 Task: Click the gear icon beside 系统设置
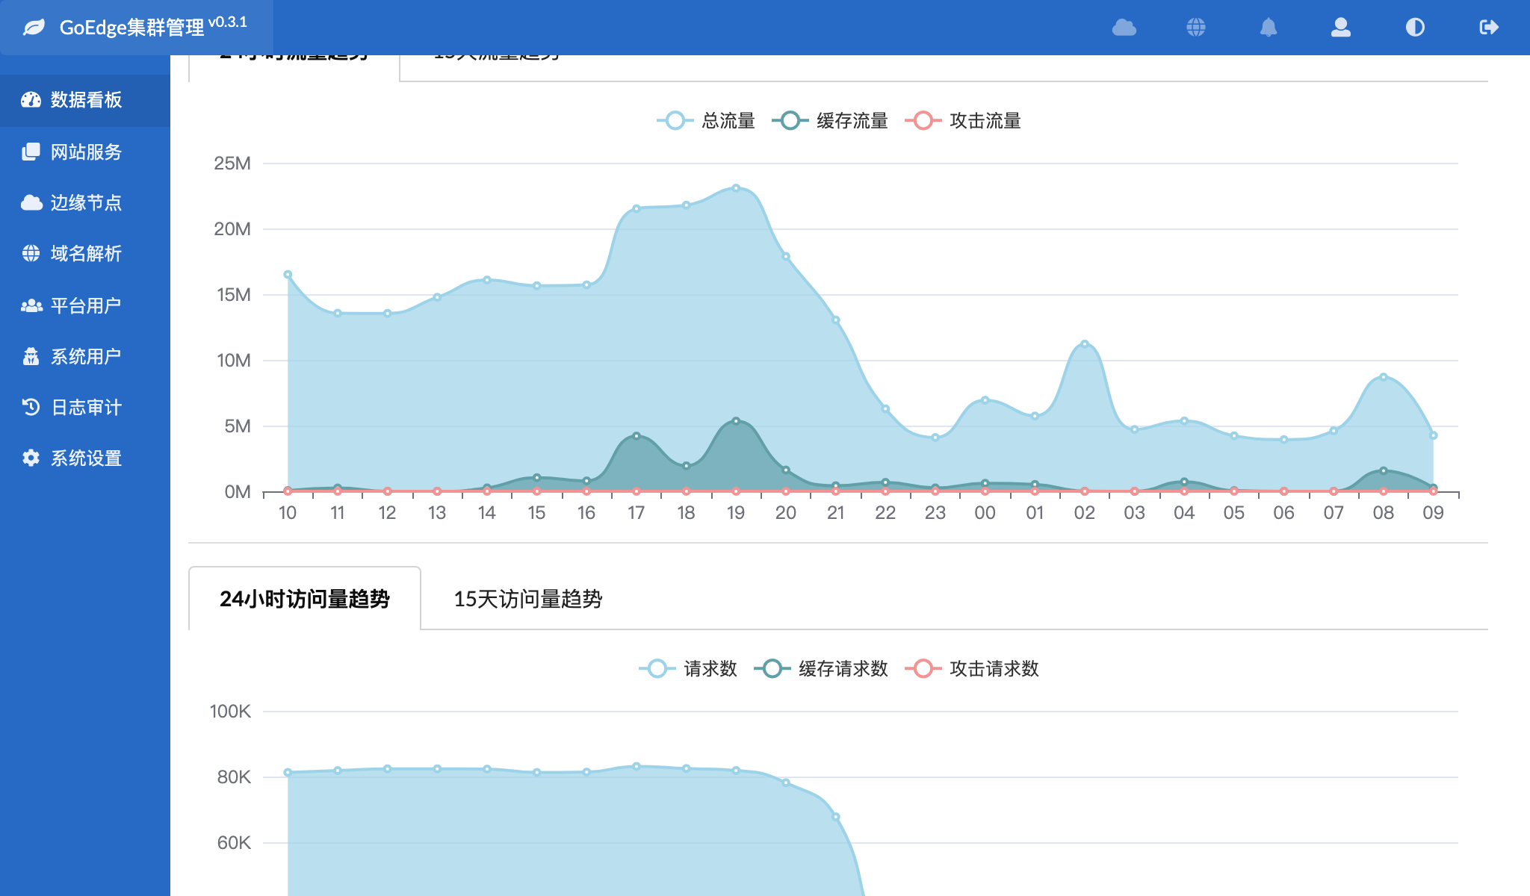pos(31,458)
